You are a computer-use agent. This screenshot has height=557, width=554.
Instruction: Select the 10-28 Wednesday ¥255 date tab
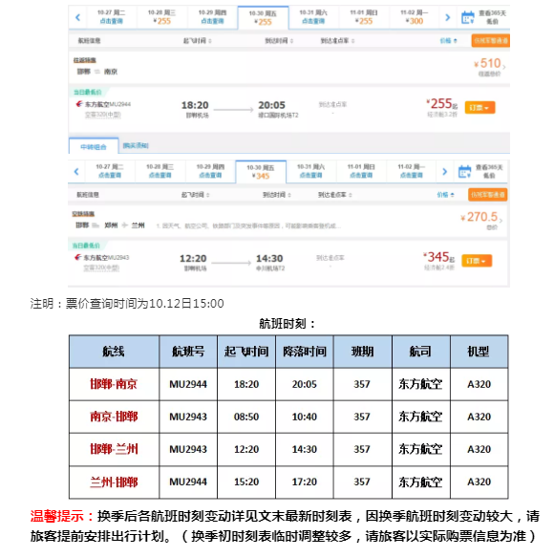pyautogui.click(x=161, y=16)
